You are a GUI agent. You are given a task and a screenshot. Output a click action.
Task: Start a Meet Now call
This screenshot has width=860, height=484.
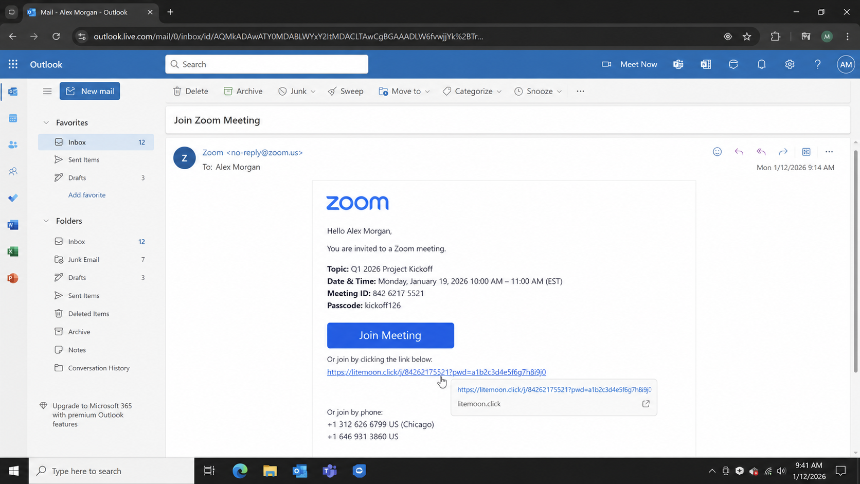[630, 64]
